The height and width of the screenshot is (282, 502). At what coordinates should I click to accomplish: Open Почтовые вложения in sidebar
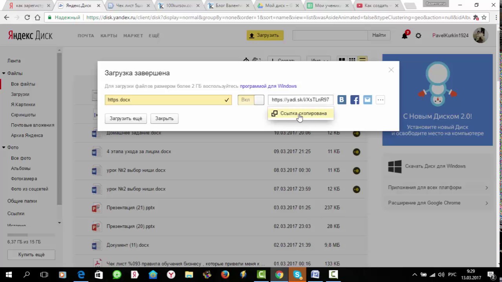(33, 125)
